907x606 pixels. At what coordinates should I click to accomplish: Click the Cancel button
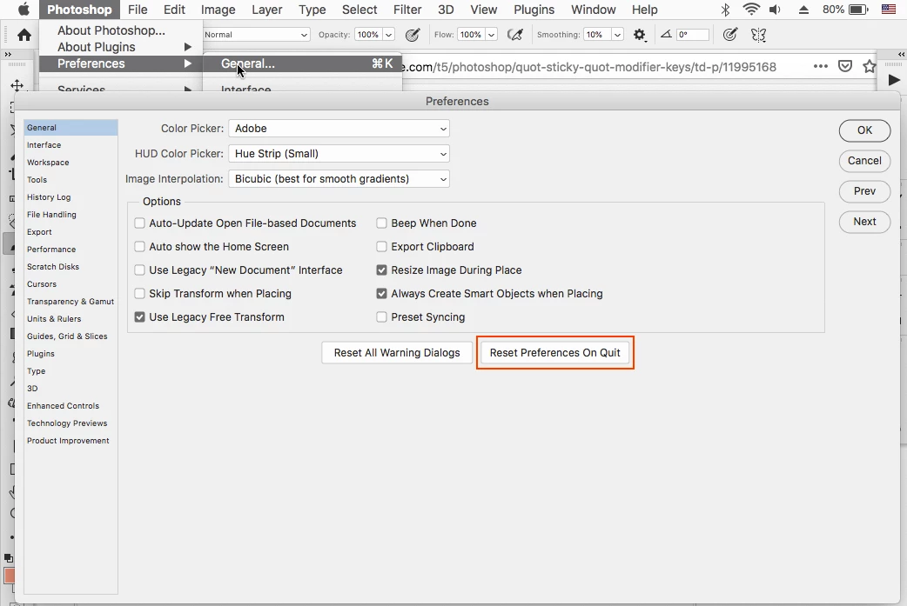coord(864,161)
